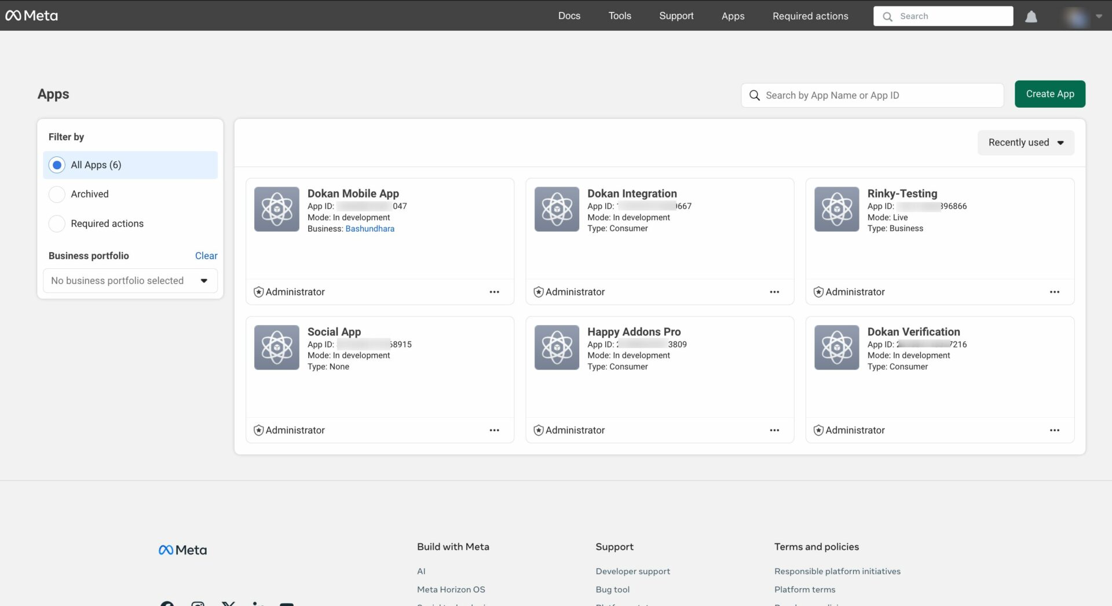Open the Bug tool footer link

[x=612, y=590]
